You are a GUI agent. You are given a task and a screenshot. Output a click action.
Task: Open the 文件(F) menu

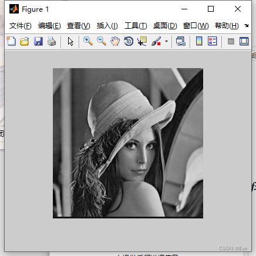click(21, 26)
